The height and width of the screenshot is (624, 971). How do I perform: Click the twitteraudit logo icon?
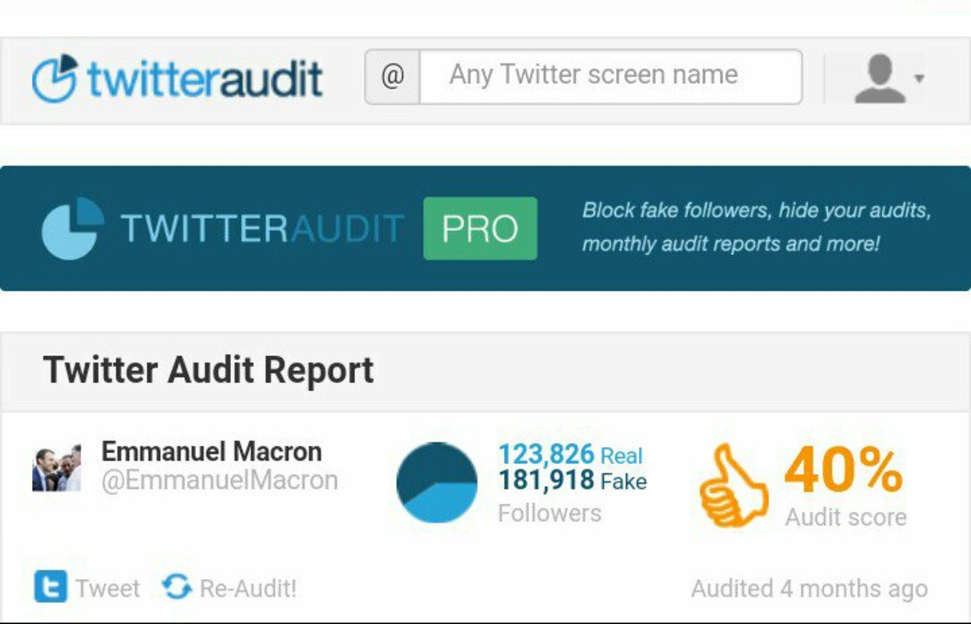coord(55,78)
